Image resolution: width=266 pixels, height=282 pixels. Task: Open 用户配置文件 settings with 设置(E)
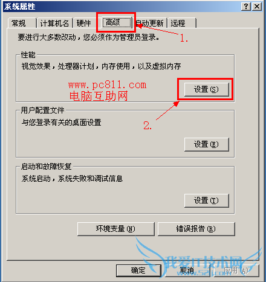point(207,144)
